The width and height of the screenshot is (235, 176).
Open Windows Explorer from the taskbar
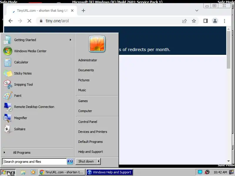23,172
